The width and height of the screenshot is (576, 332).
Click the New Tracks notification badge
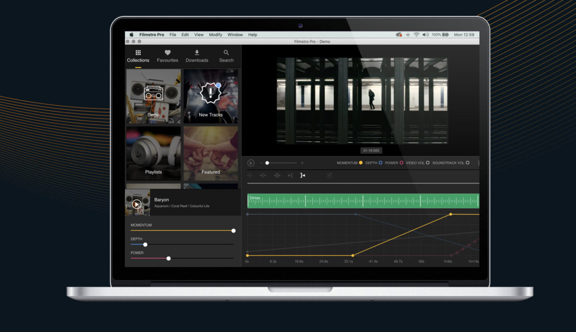point(218,85)
